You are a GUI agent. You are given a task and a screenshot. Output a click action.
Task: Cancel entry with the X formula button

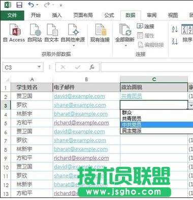63,67
